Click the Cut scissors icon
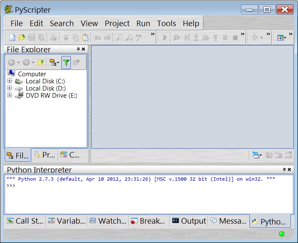The image size is (298, 243). [66, 37]
